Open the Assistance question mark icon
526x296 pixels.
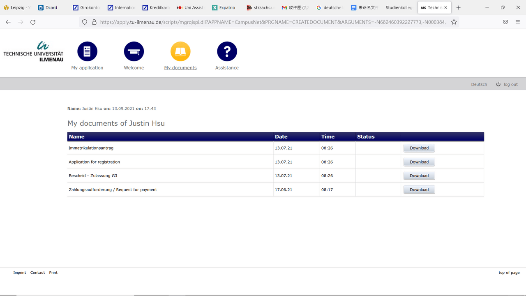pos(227,51)
